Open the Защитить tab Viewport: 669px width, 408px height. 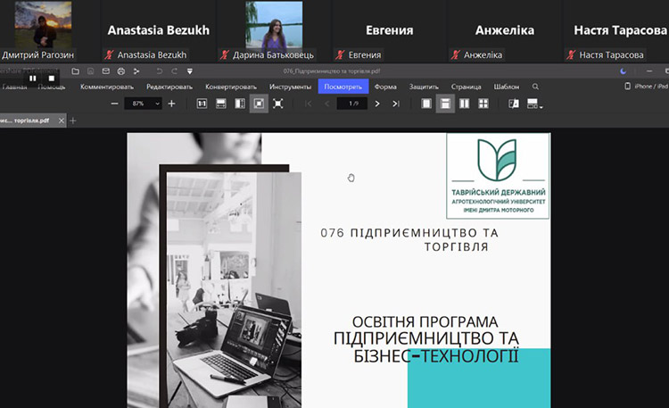pyautogui.click(x=424, y=87)
